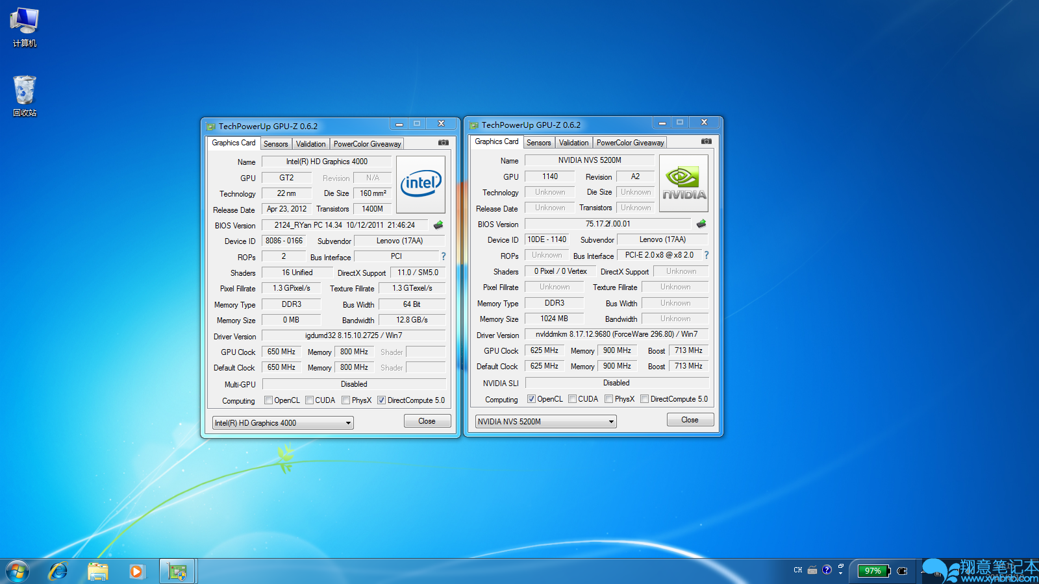Toggle OpenCL checkbox in Intel window
Viewport: 1039px width, 584px height.
(x=268, y=400)
